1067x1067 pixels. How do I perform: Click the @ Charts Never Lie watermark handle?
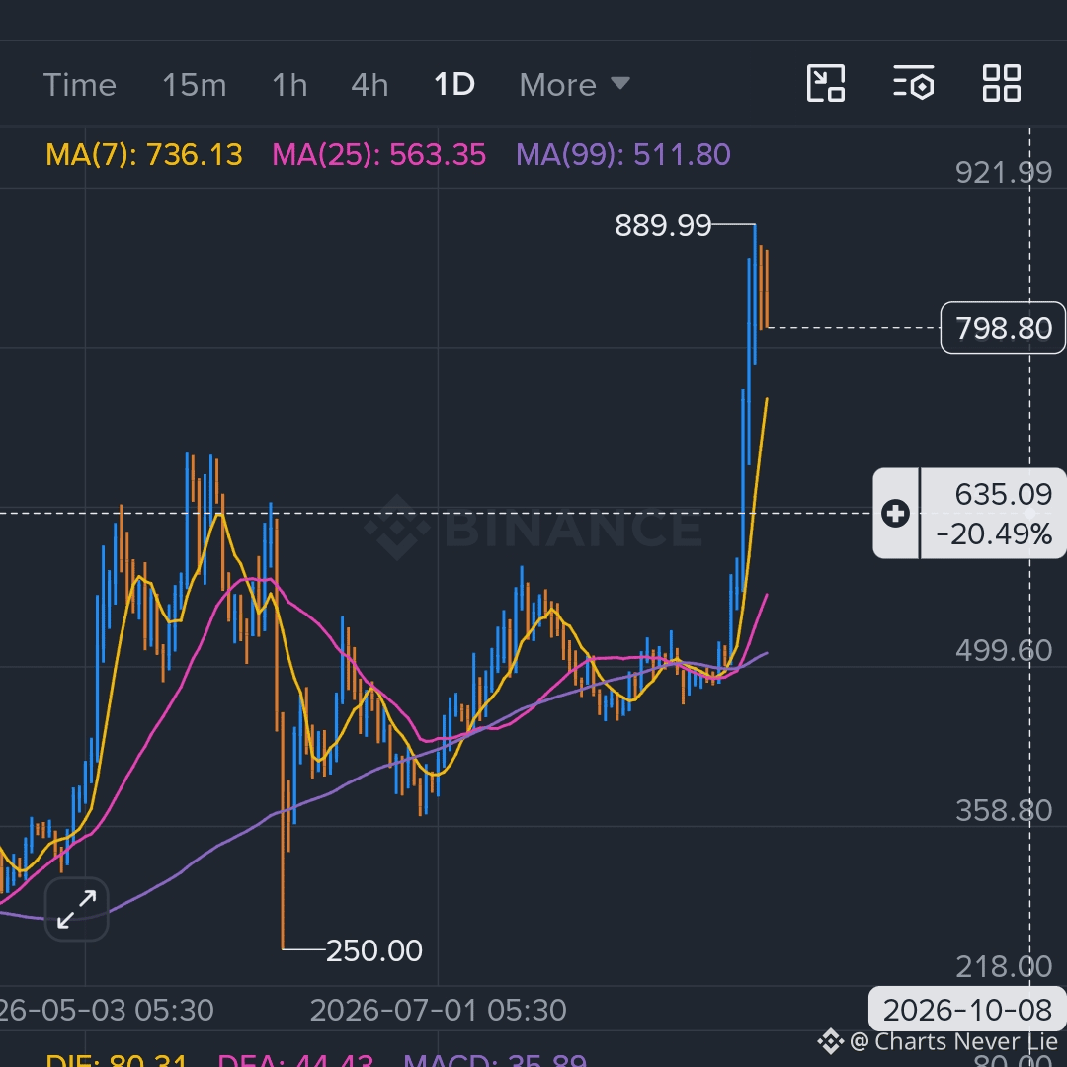[953, 1041]
